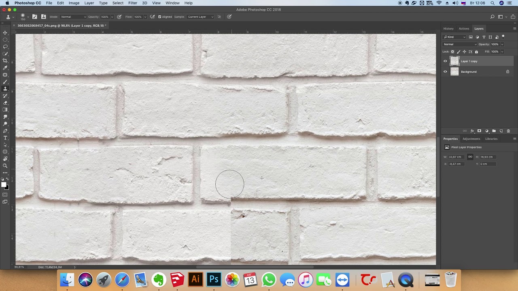Open the Window menu
This screenshot has width=518, height=291.
(x=172, y=3)
